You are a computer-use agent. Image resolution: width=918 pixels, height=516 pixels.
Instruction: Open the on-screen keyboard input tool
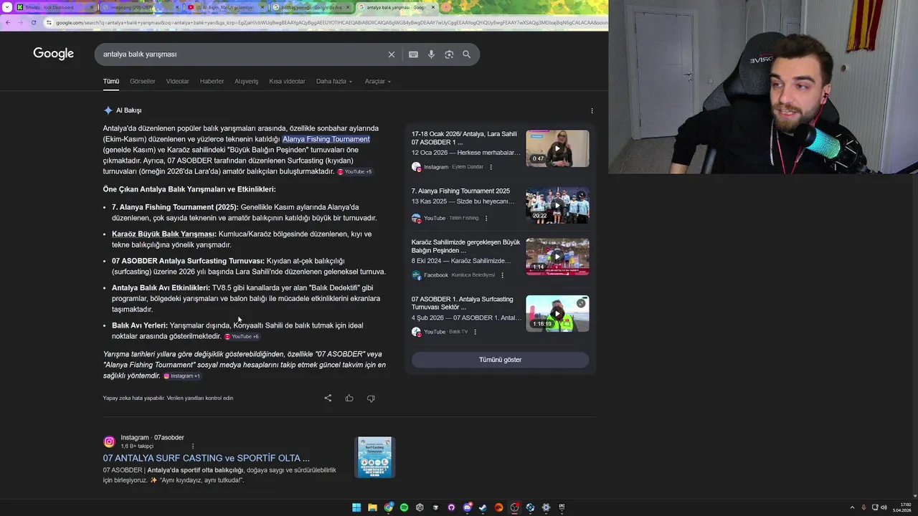413,54
